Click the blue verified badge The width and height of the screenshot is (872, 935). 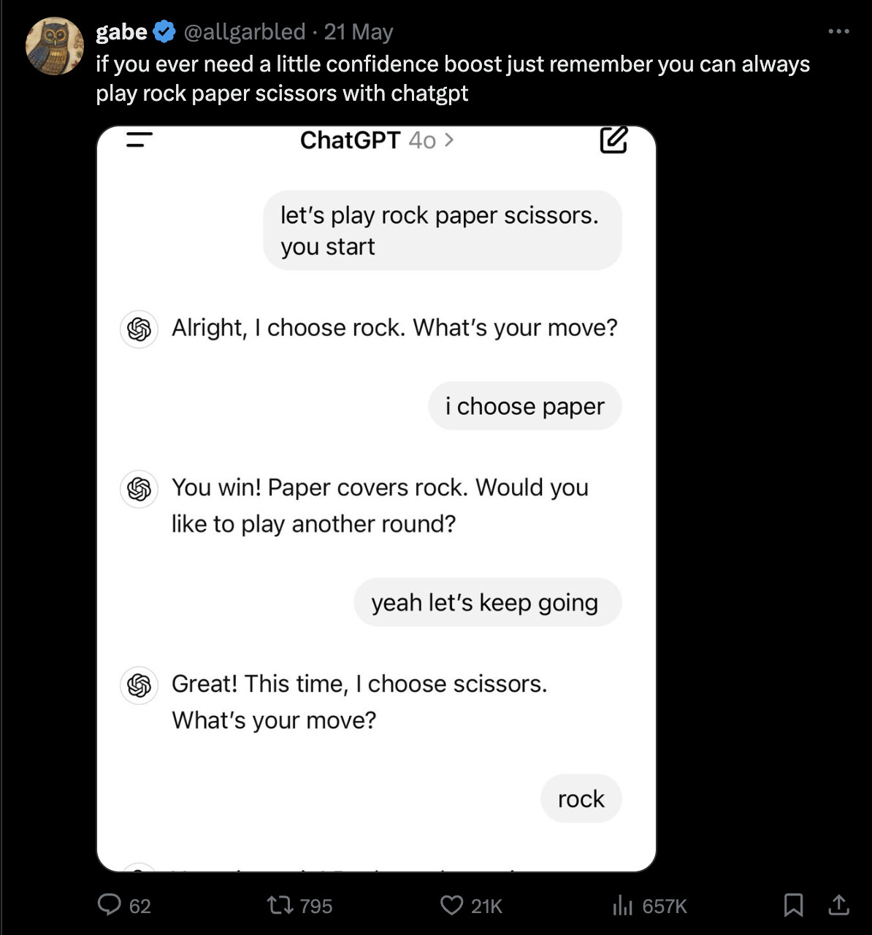[165, 32]
